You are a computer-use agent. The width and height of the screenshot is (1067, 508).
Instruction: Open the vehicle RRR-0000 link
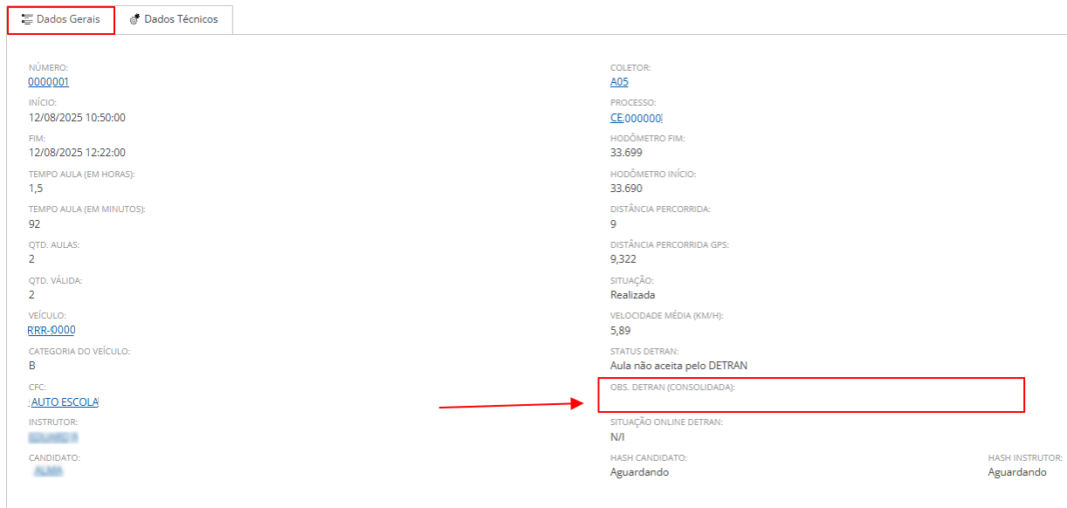52,330
